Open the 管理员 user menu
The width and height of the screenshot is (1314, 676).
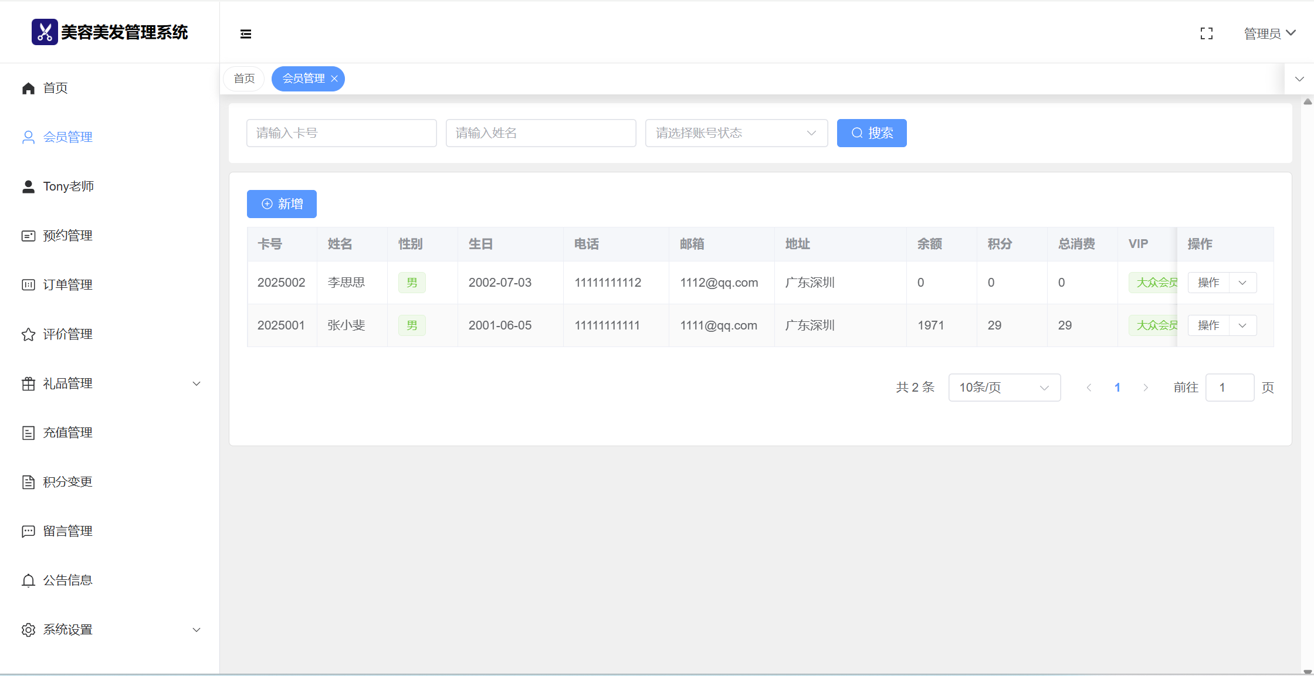(1269, 34)
